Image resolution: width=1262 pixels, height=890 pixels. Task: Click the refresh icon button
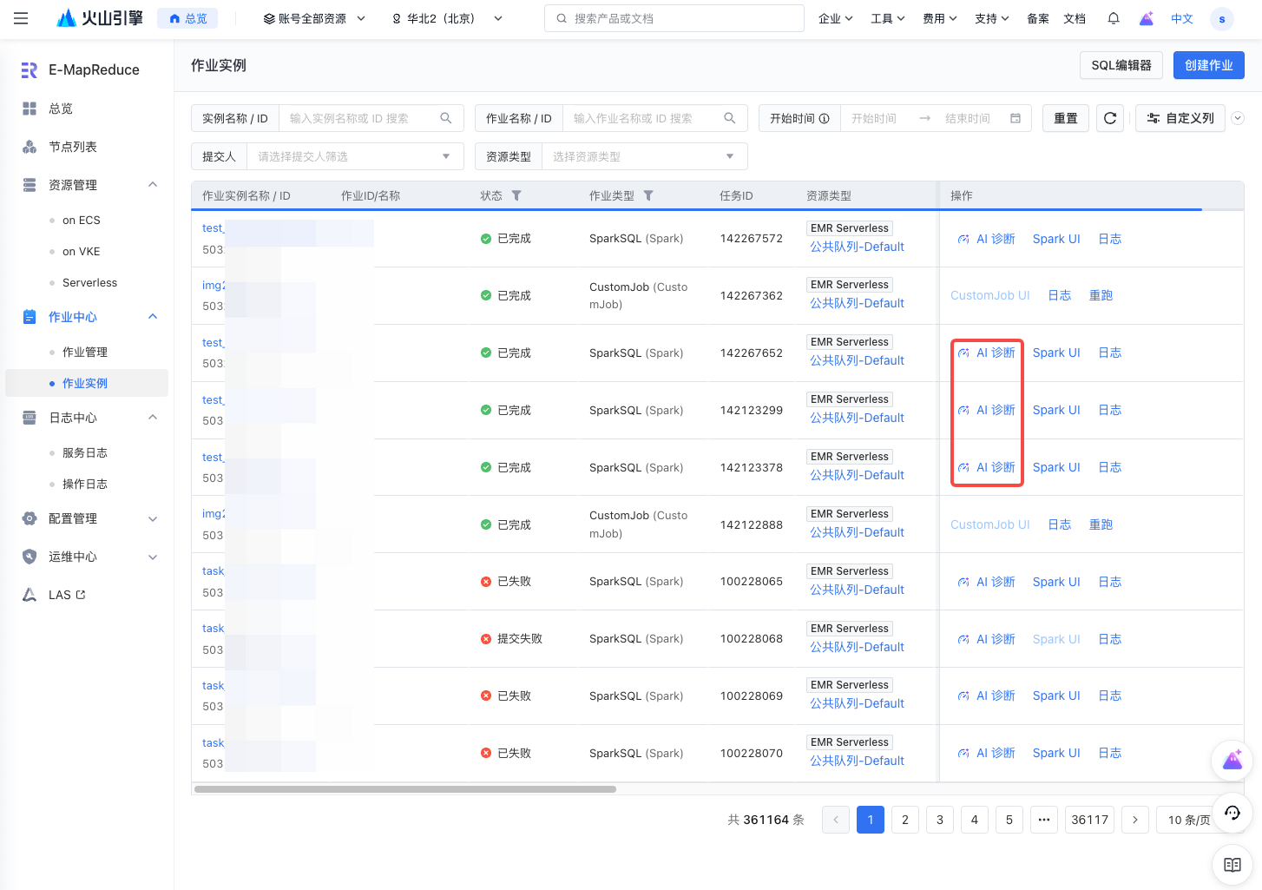pyautogui.click(x=1110, y=118)
